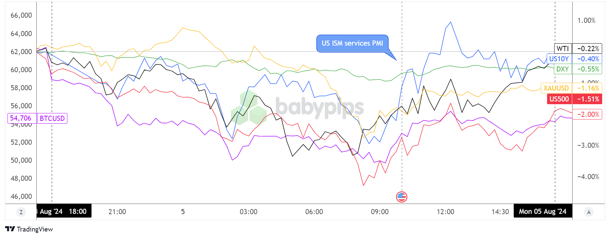Image resolution: width=610 pixels, height=238 pixels.
Task: Click the US ISM services PMI callout
Action: [x=352, y=44]
